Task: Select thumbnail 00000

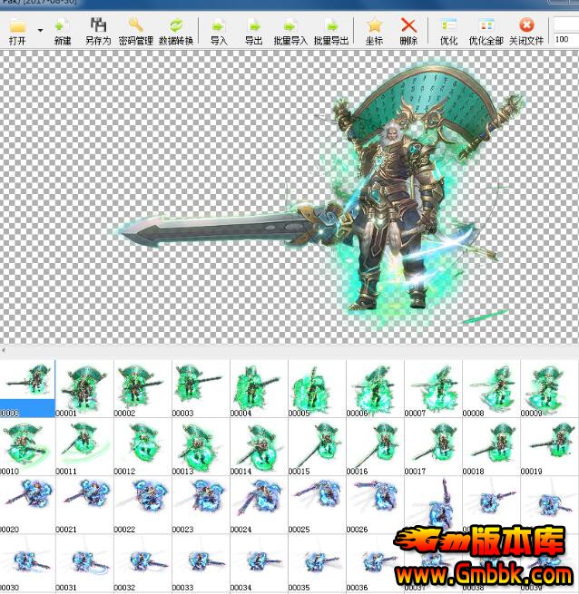Action: click(27, 389)
